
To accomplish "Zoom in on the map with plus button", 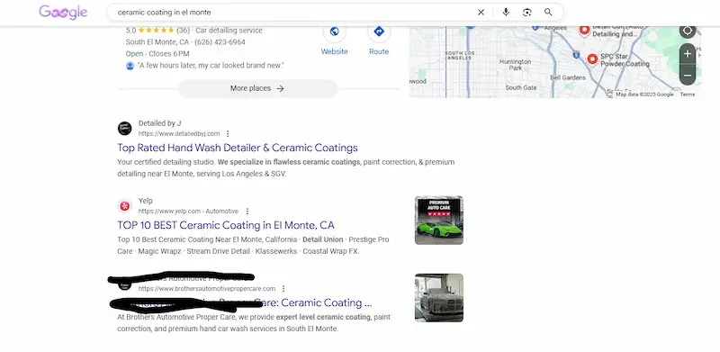I will pyautogui.click(x=688, y=54).
